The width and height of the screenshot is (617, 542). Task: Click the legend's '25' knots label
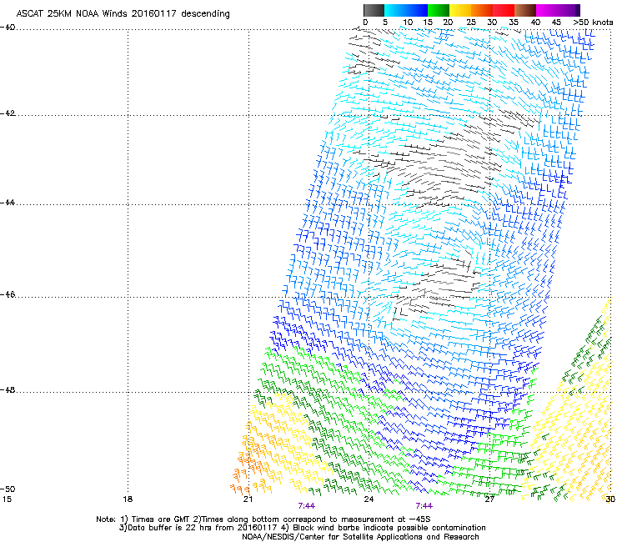coord(471,23)
